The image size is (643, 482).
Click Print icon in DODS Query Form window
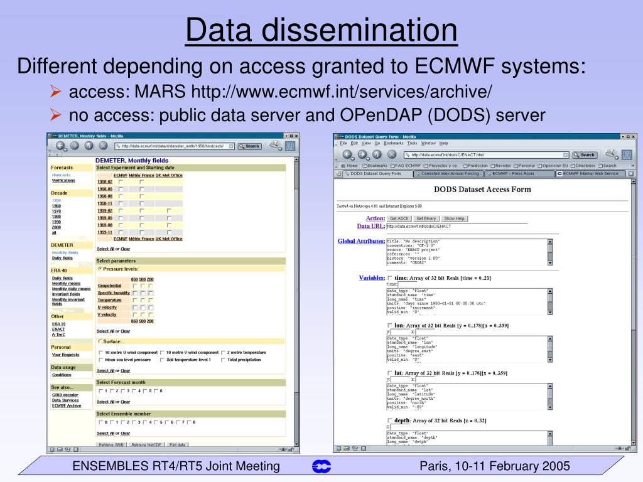(612, 154)
